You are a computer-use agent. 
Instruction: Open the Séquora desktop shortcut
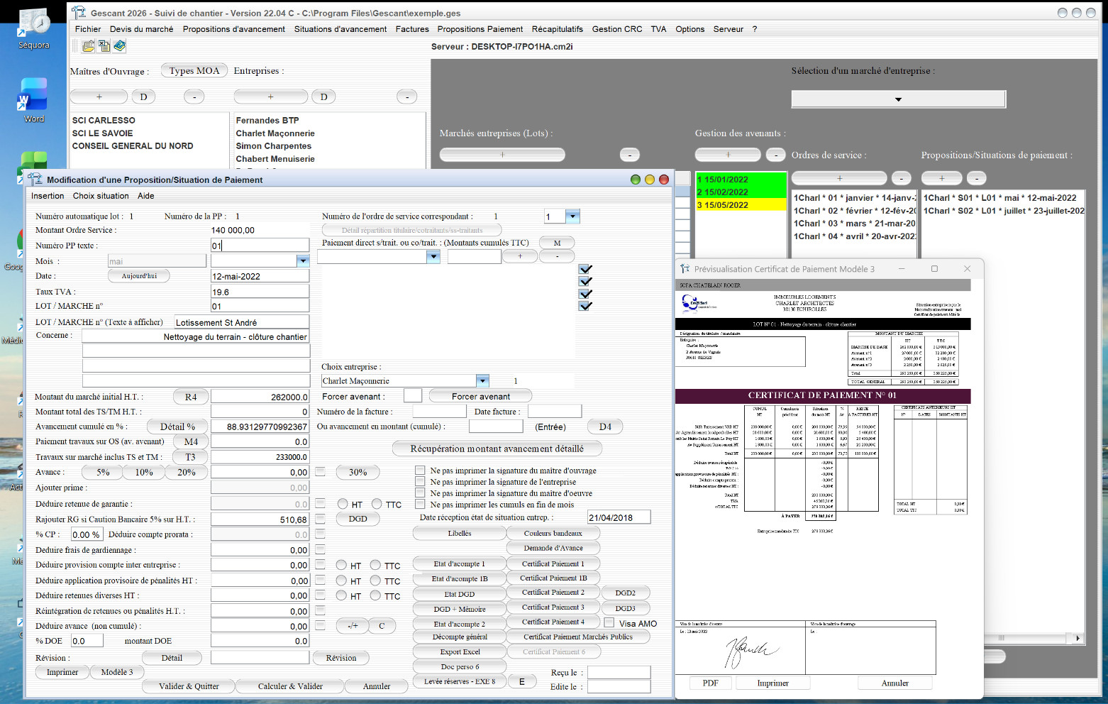(33, 28)
